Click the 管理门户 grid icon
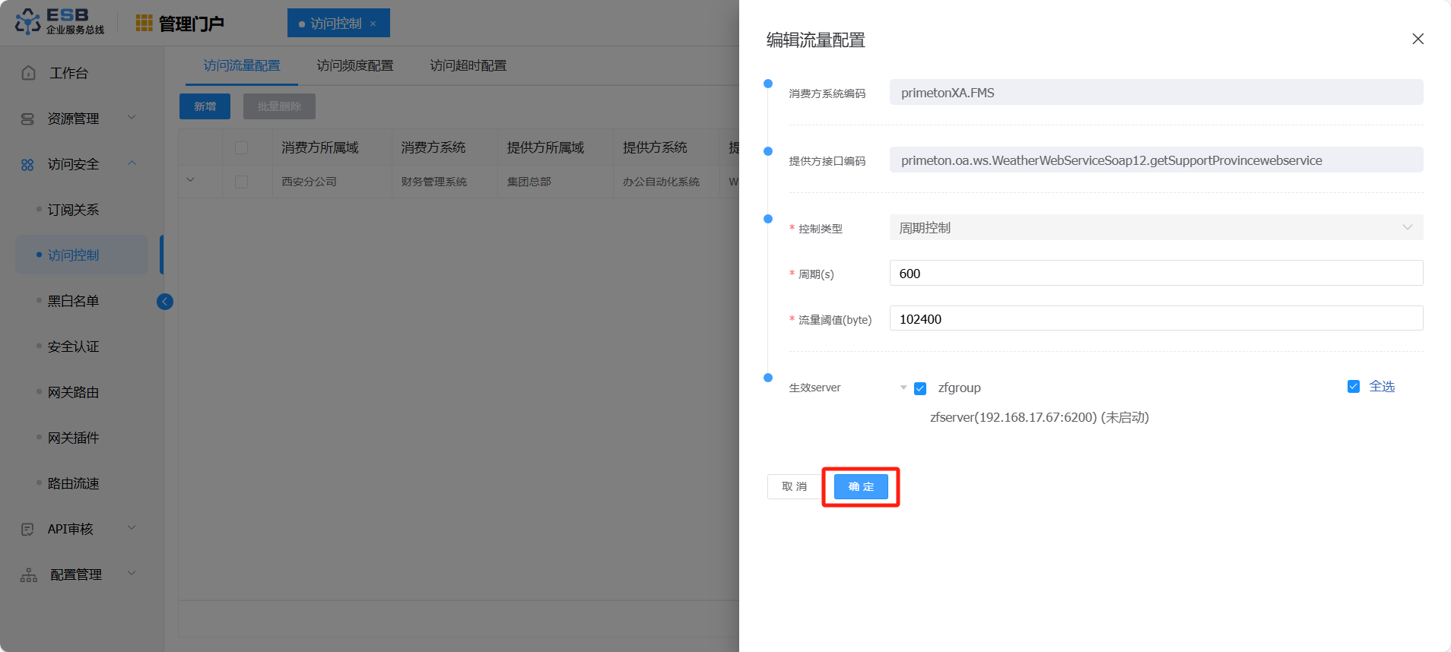Viewport: 1451px width, 652px height. 144,24
